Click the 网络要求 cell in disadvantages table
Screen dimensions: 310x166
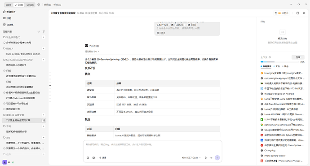pos(99,135)
